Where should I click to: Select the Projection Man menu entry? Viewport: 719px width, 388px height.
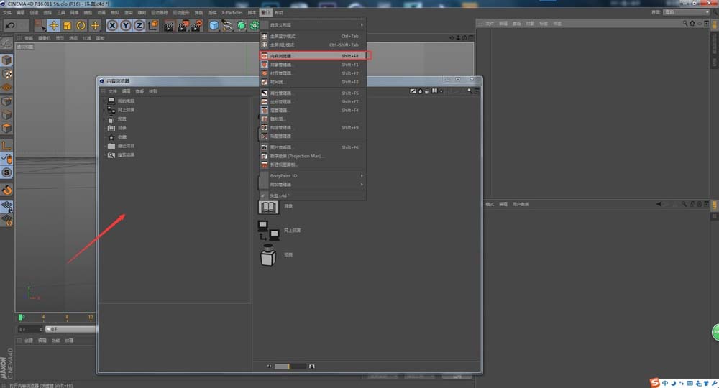pyautogui.click(x=313, y=156)
